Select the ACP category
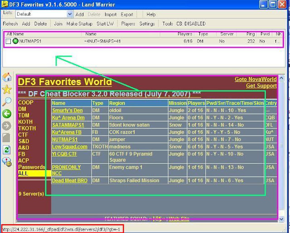The image size is (290, 233). (24, 160)
